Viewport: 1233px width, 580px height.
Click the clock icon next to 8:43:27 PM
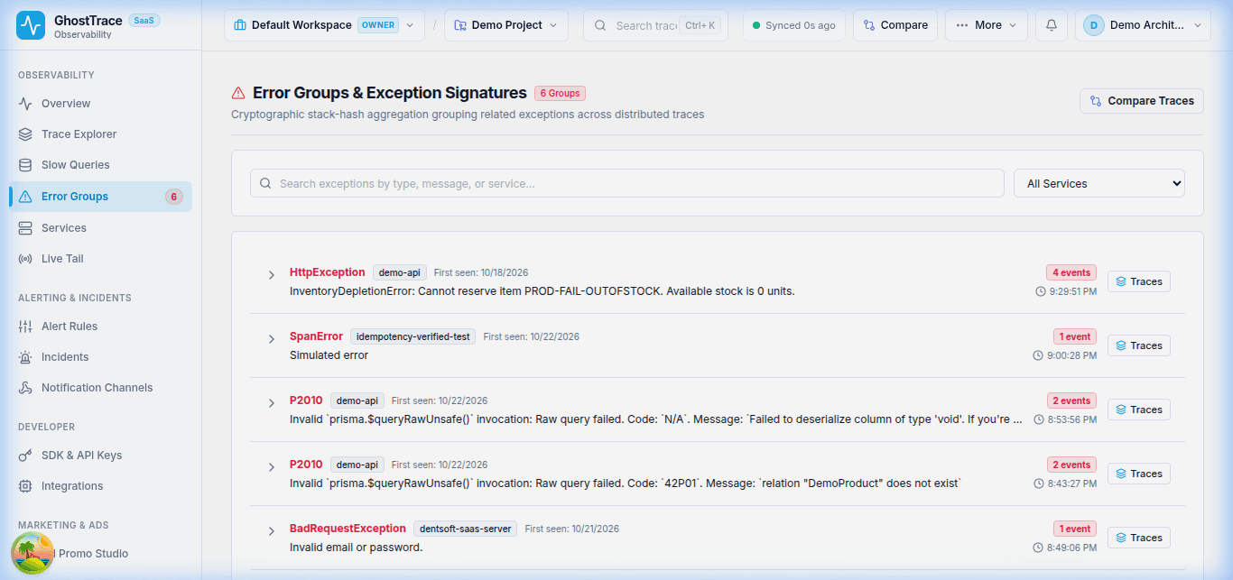[1039, 483]
